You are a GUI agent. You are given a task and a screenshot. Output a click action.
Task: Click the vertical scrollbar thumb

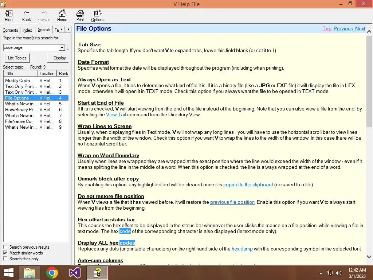[369, 81]
